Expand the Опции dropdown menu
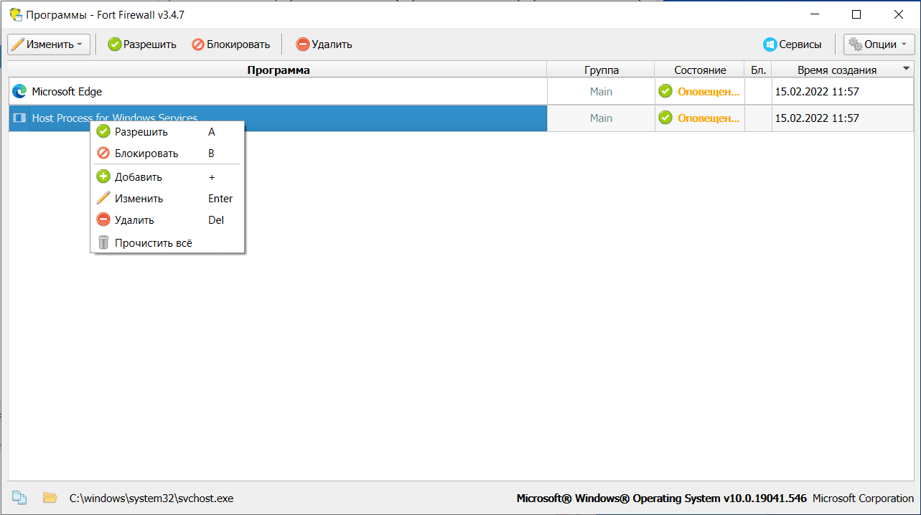This screenshot has width=921, height=515. coord(879,44)
